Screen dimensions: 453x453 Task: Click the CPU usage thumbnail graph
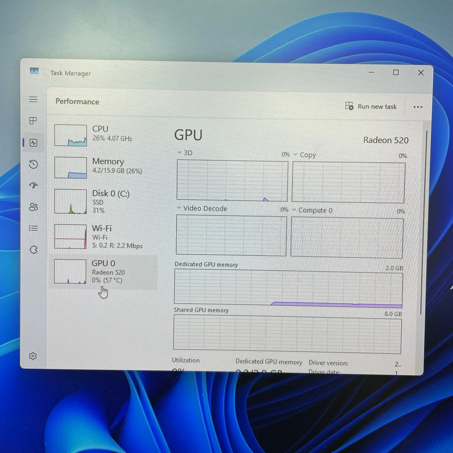point(71,135)
